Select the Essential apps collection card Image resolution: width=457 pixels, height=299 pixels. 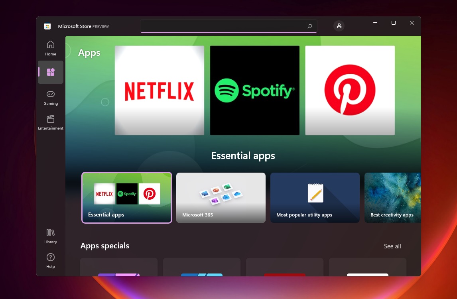point(127,198)
